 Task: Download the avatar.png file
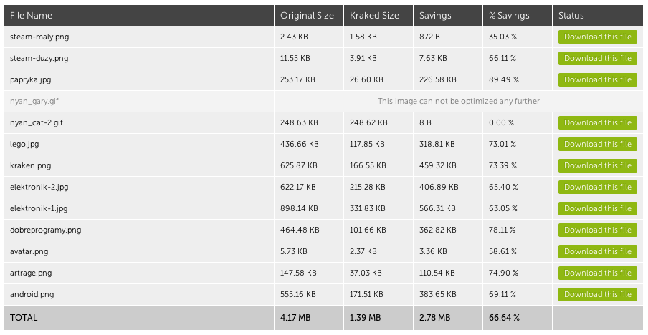(598, 251)
